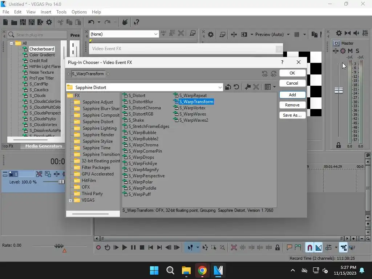Click the Add button in Plug-In Chooser
The width and height of the screenshot is (372, 279).
click(x=292, y=95)
